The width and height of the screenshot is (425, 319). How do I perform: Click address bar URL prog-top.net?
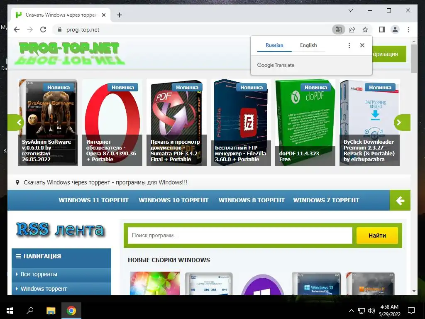83,30
